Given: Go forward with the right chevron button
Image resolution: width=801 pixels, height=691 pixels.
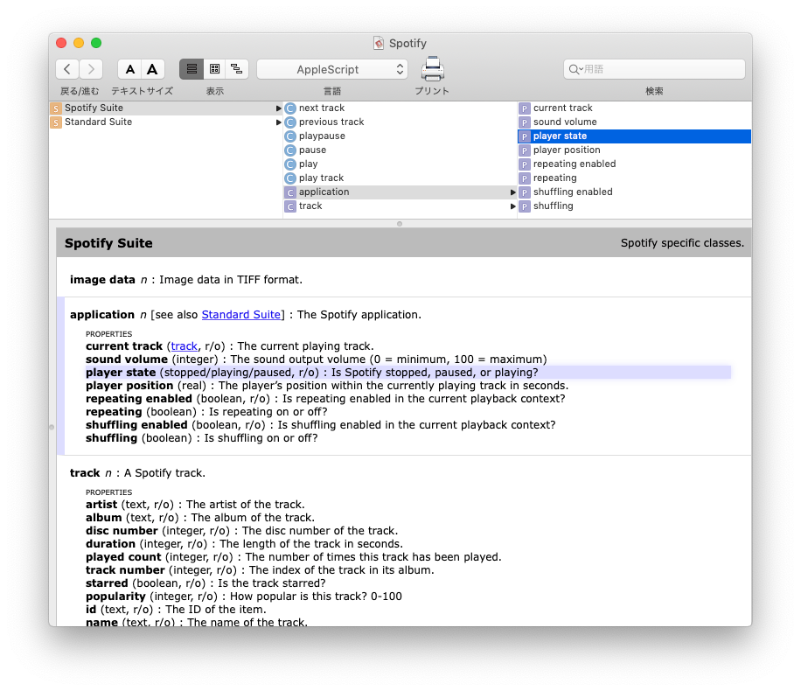Looking at the screenshot, I should click(91, 69).
